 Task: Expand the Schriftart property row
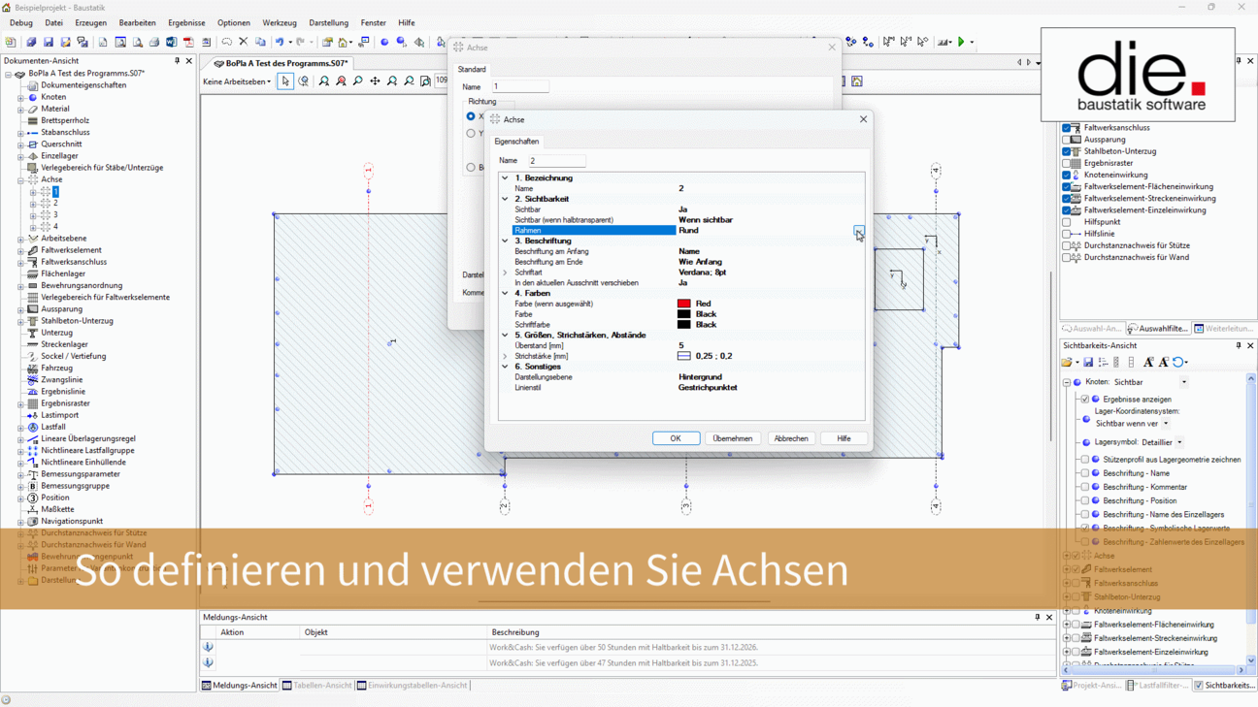[505, 273]
